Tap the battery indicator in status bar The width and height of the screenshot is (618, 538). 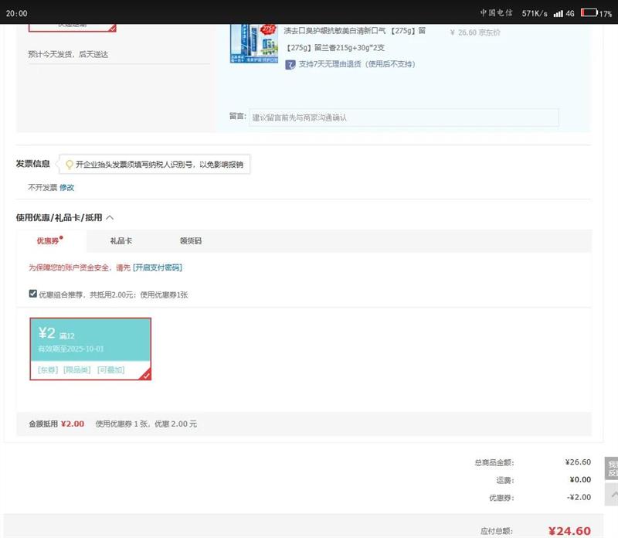[589, 13]
